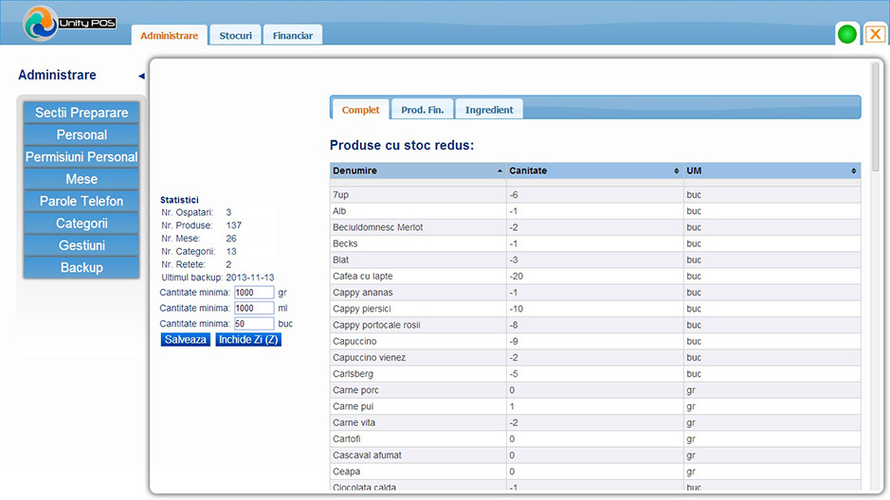Open Sectii Preparare section
Screen dimensions: 890x500
click(x=82, y=113)
